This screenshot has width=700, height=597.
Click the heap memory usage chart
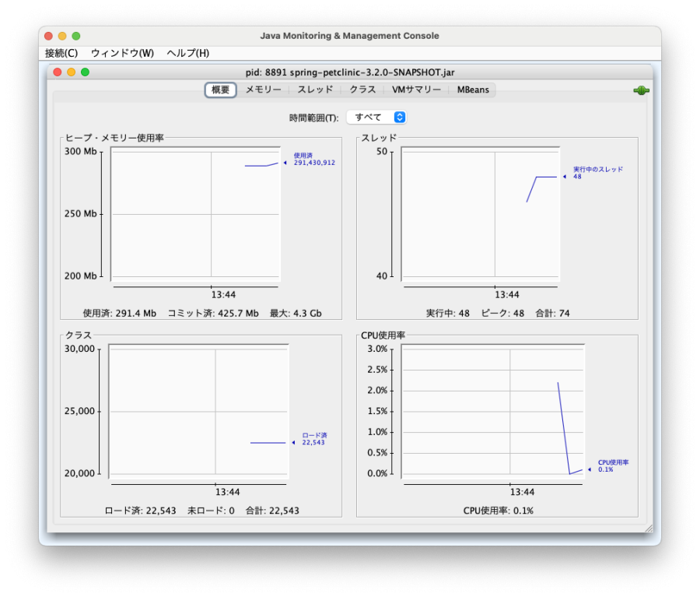click(x=195, y=214)
